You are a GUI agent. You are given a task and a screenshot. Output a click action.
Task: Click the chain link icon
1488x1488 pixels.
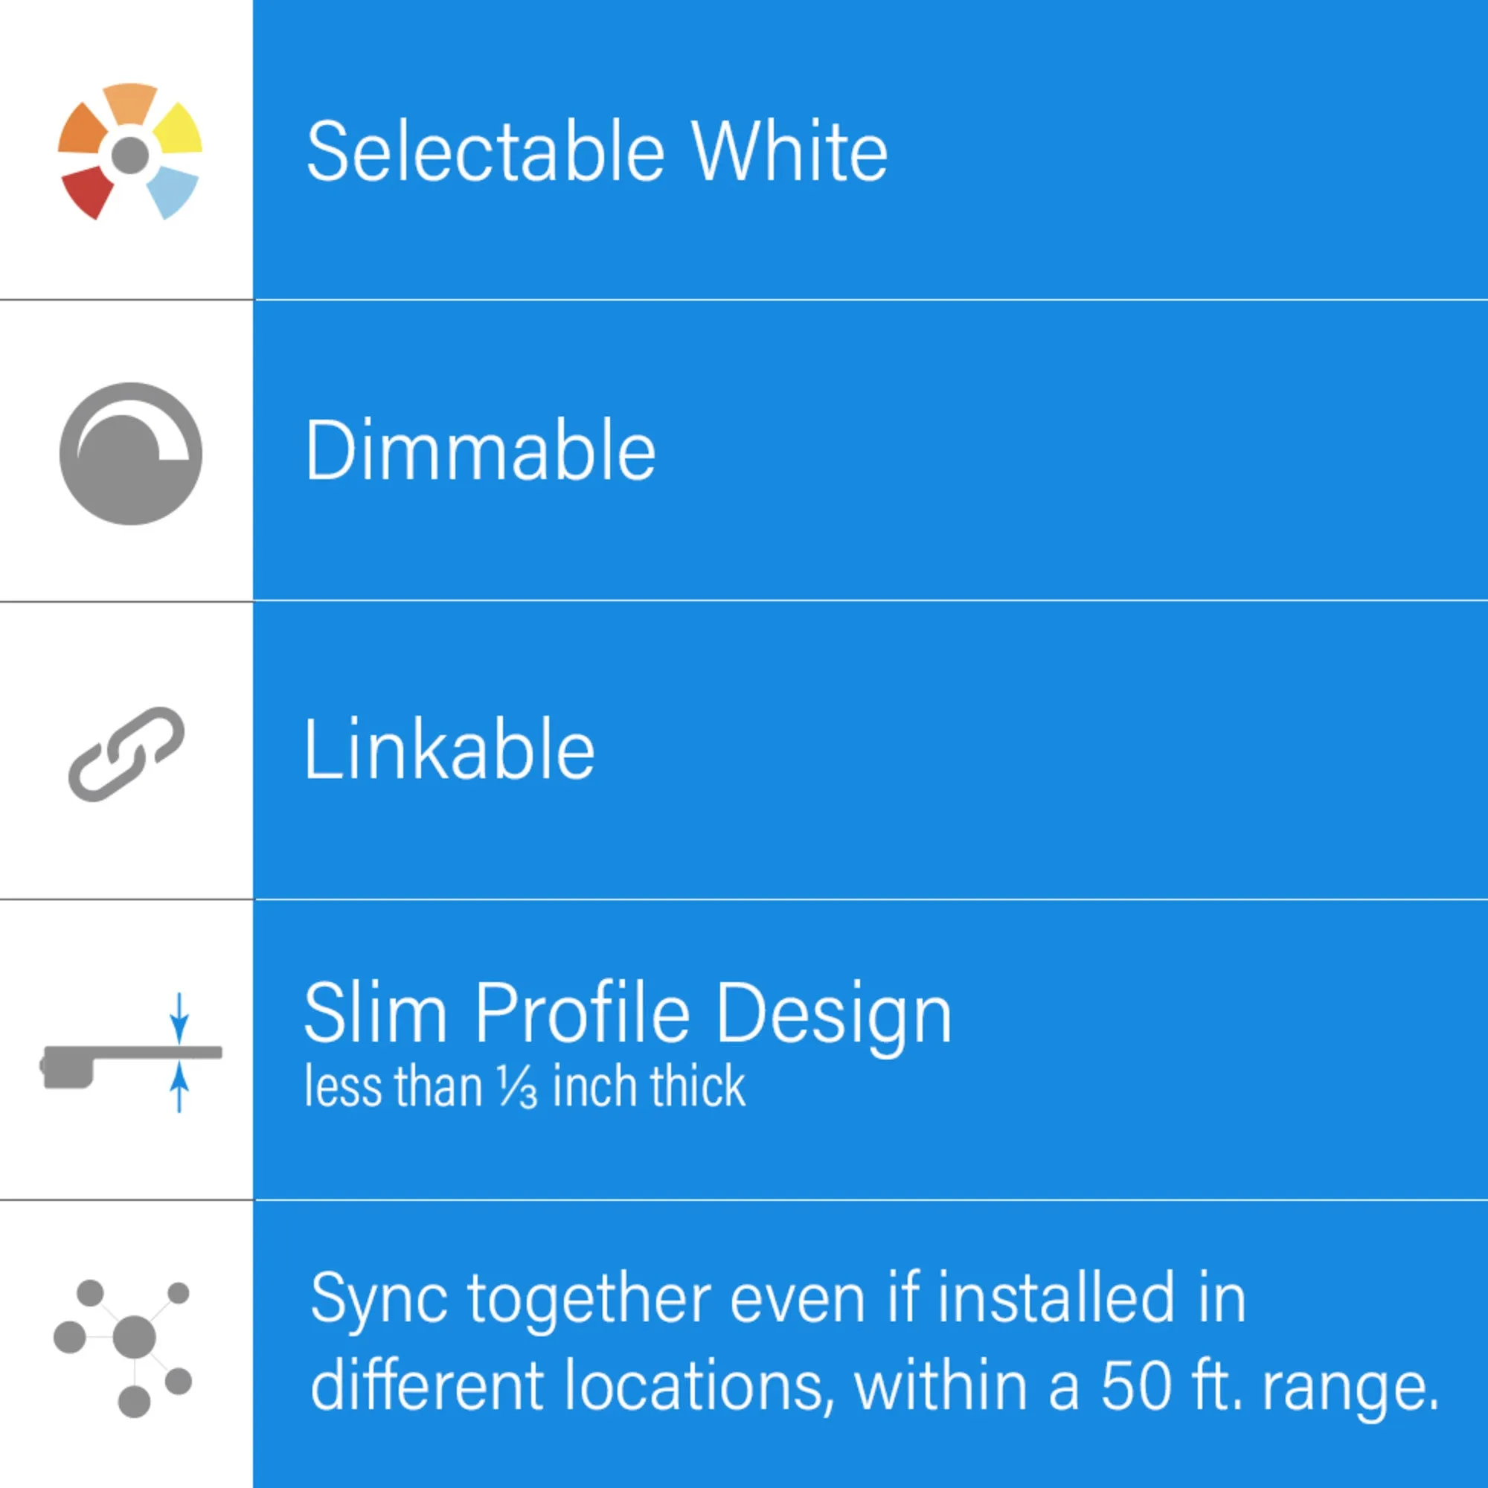pyautogui.click(x=127, y=753)
